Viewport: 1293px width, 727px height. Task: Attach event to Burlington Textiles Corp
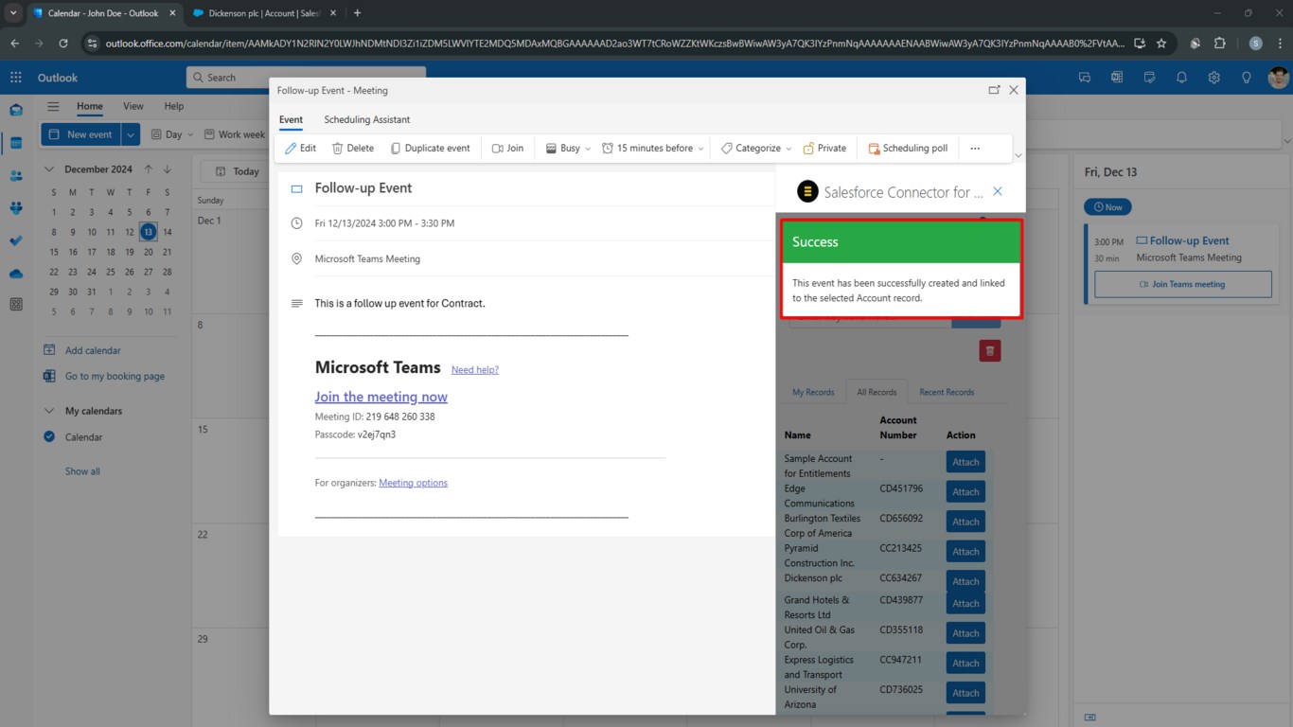965,522
